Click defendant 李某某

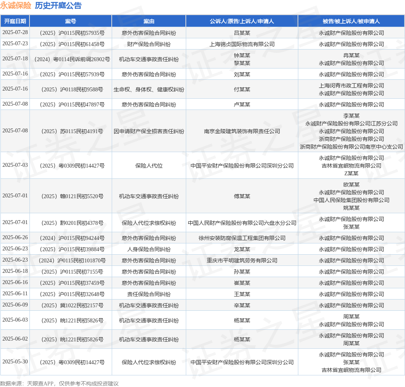coord(351,116)
